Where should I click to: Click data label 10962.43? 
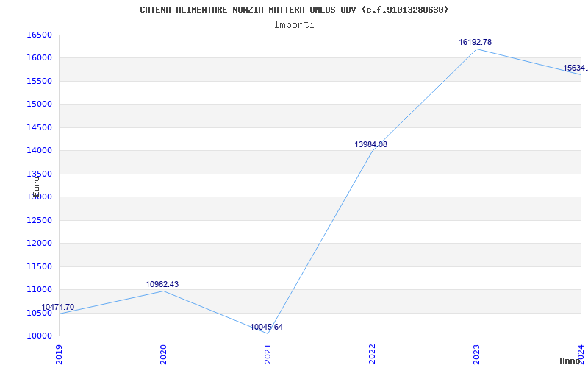[x=162, y=284]
